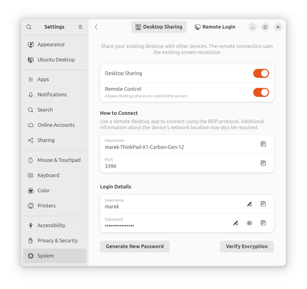Click the Login Details heading
This screenshot has width=307, height=289.
[x=115, y=186]
